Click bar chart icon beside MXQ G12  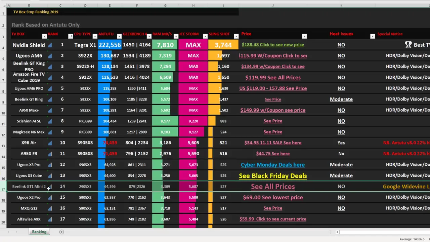click(x=50, y=208)
